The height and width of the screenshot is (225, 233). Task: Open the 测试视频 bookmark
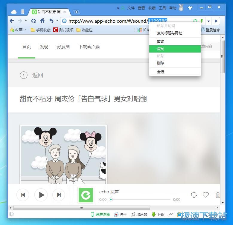coord(63,30)
